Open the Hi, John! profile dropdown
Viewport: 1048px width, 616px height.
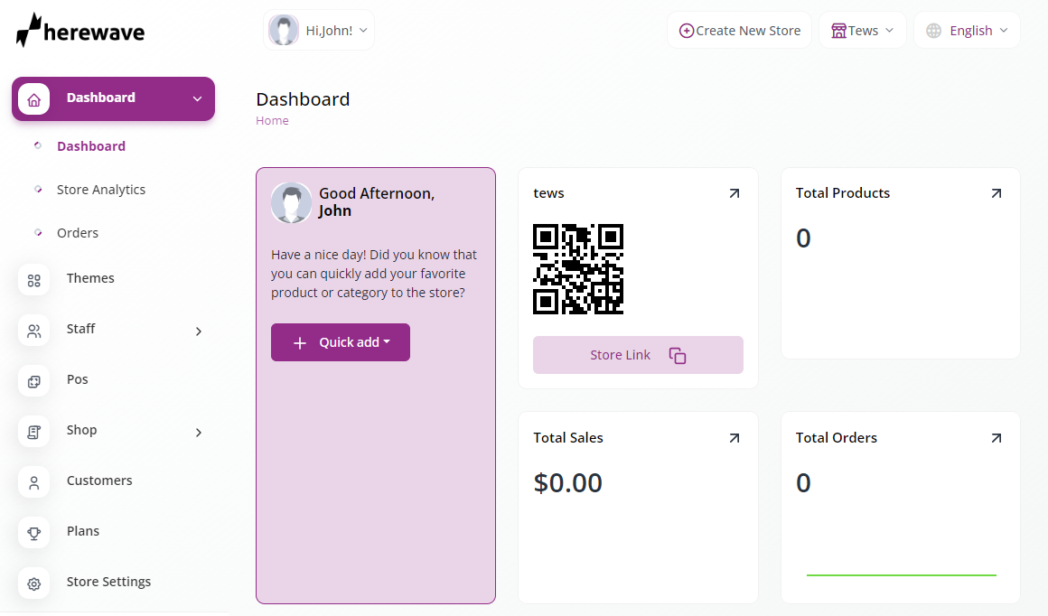coord(319,31)
